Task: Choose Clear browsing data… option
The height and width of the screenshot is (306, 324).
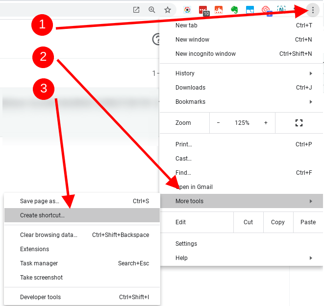Action: pyautogui.click(x=82, y=235)
